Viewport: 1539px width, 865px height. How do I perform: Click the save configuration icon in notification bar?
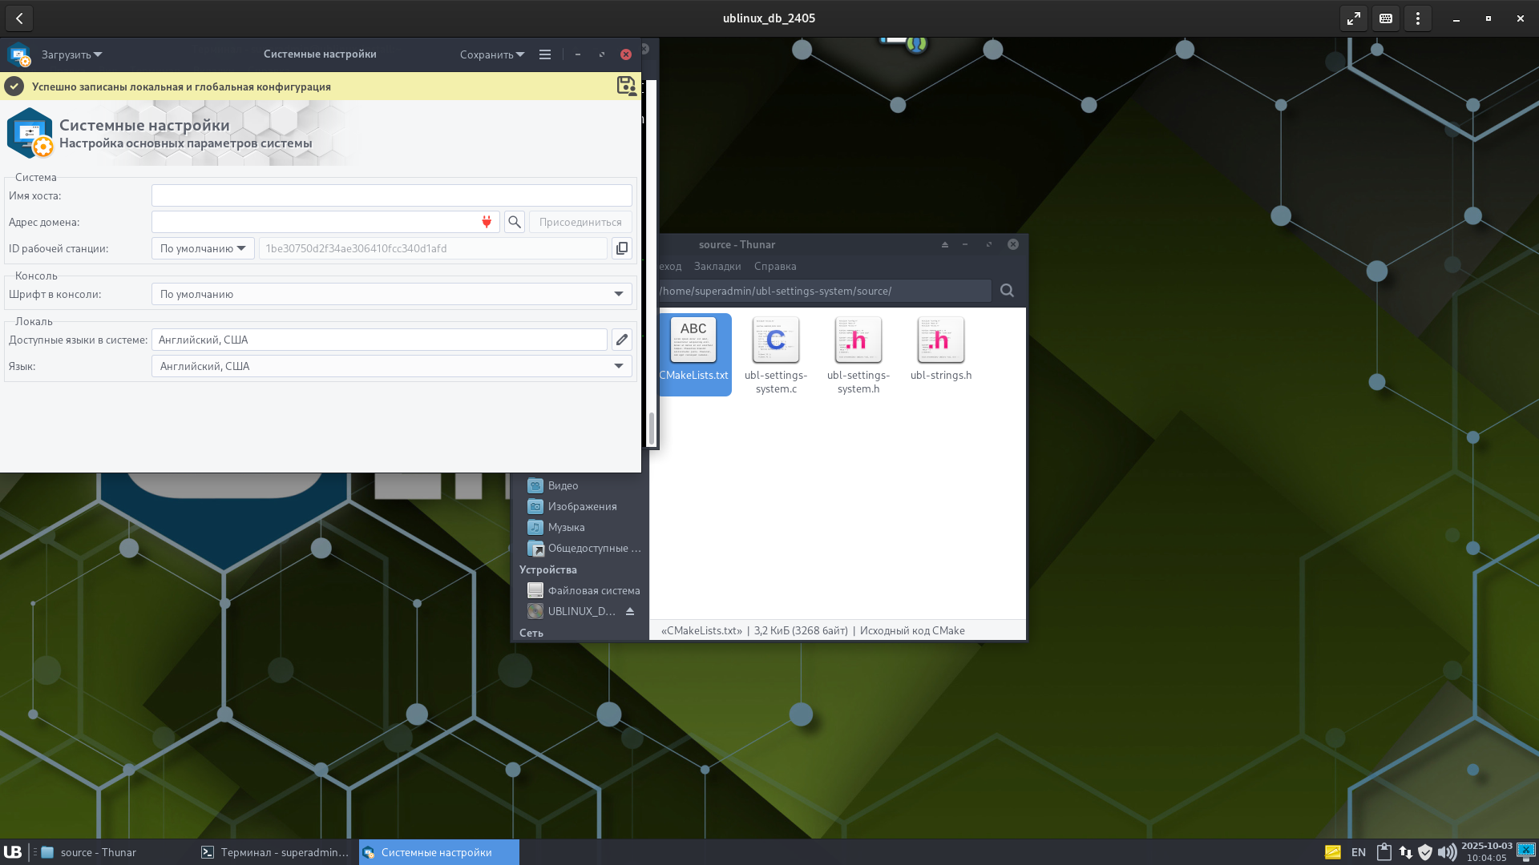point(626,86)
